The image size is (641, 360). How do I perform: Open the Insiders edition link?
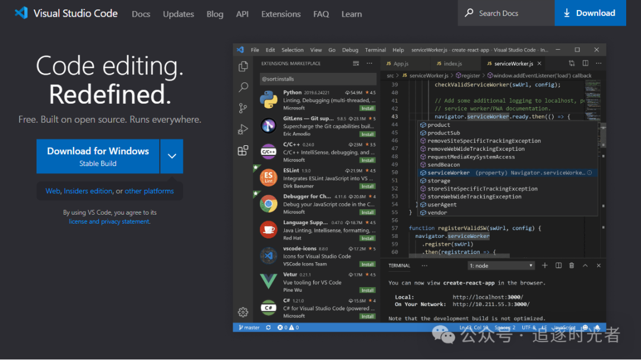point(88,191)
